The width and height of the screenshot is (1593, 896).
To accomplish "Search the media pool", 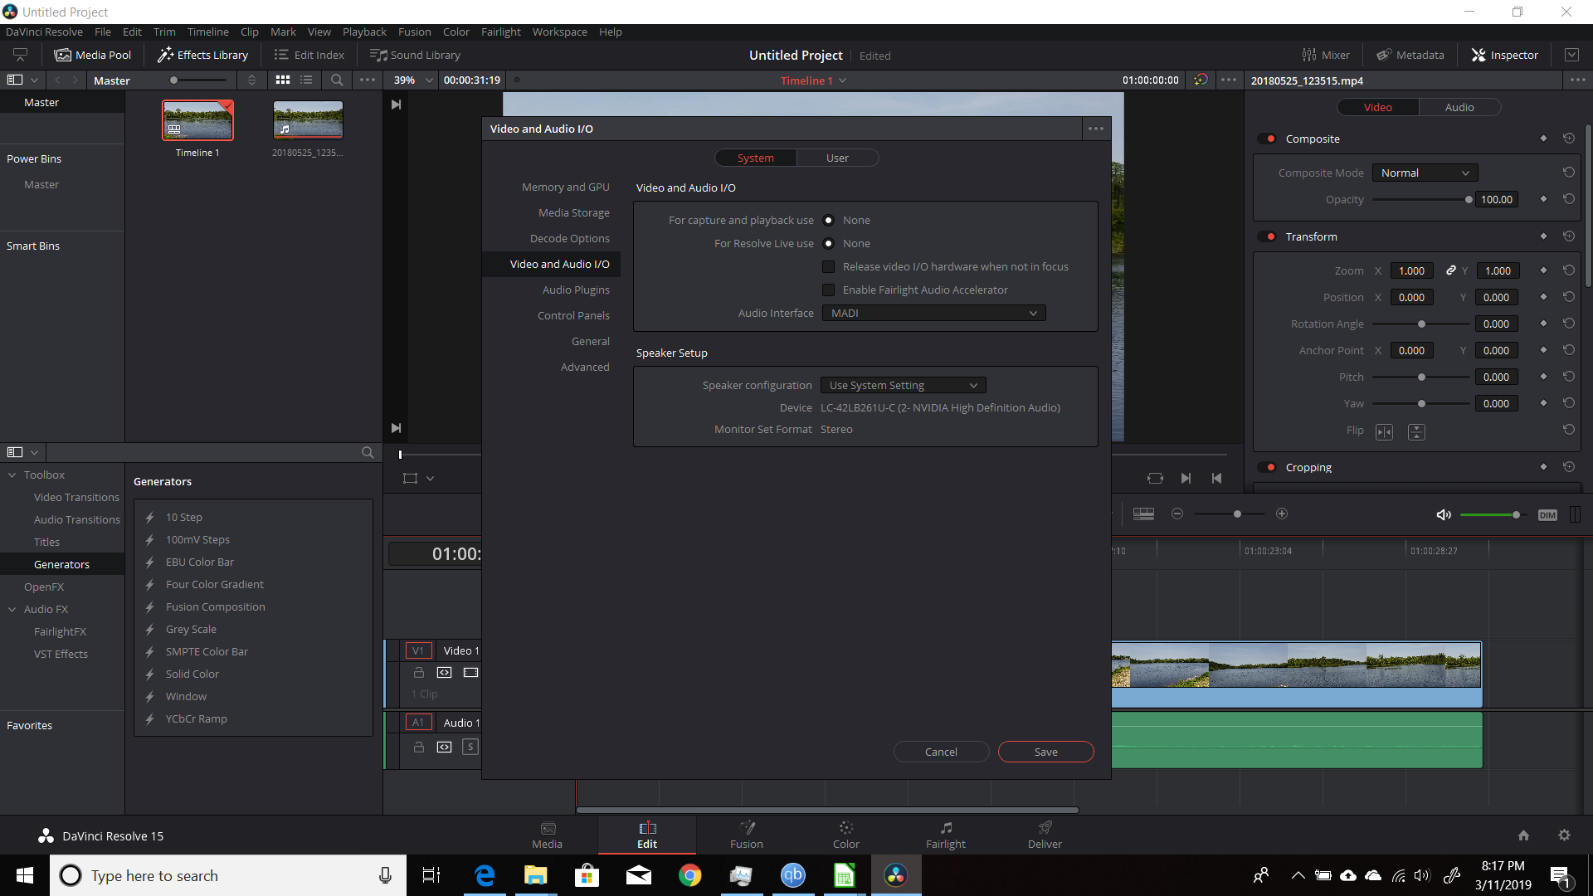I will tap(337, 80).
